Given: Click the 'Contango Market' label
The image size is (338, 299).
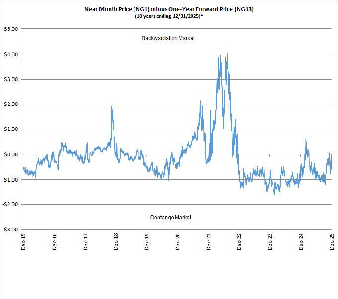Looking at the screenshot, I should (171, 218).
